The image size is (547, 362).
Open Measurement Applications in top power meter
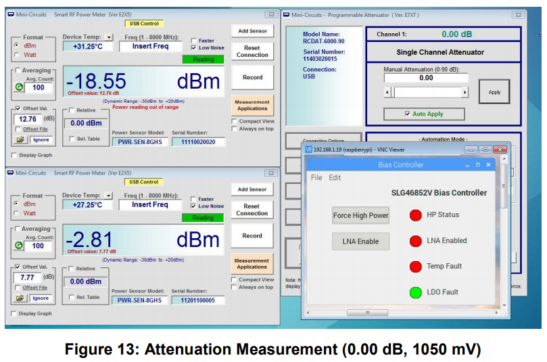pos(253,106)
